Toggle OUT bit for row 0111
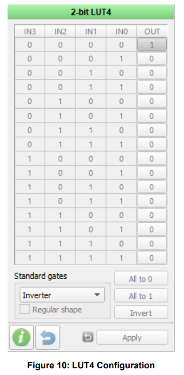184x375 pixels. 152,144
